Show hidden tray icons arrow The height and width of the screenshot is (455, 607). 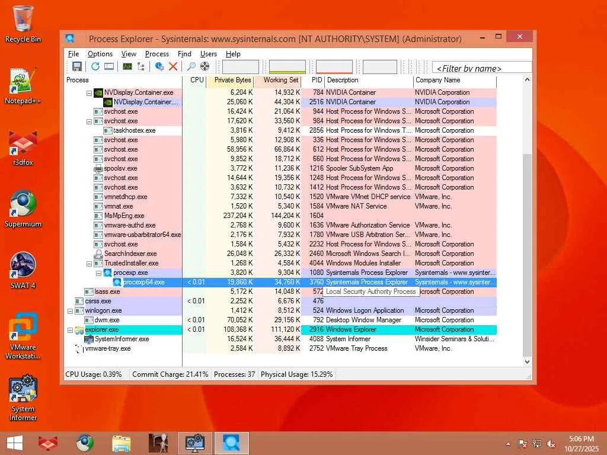point(508,444)
